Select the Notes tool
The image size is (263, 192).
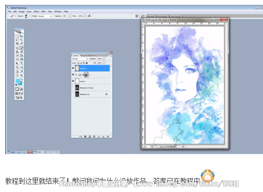(17, 72)
